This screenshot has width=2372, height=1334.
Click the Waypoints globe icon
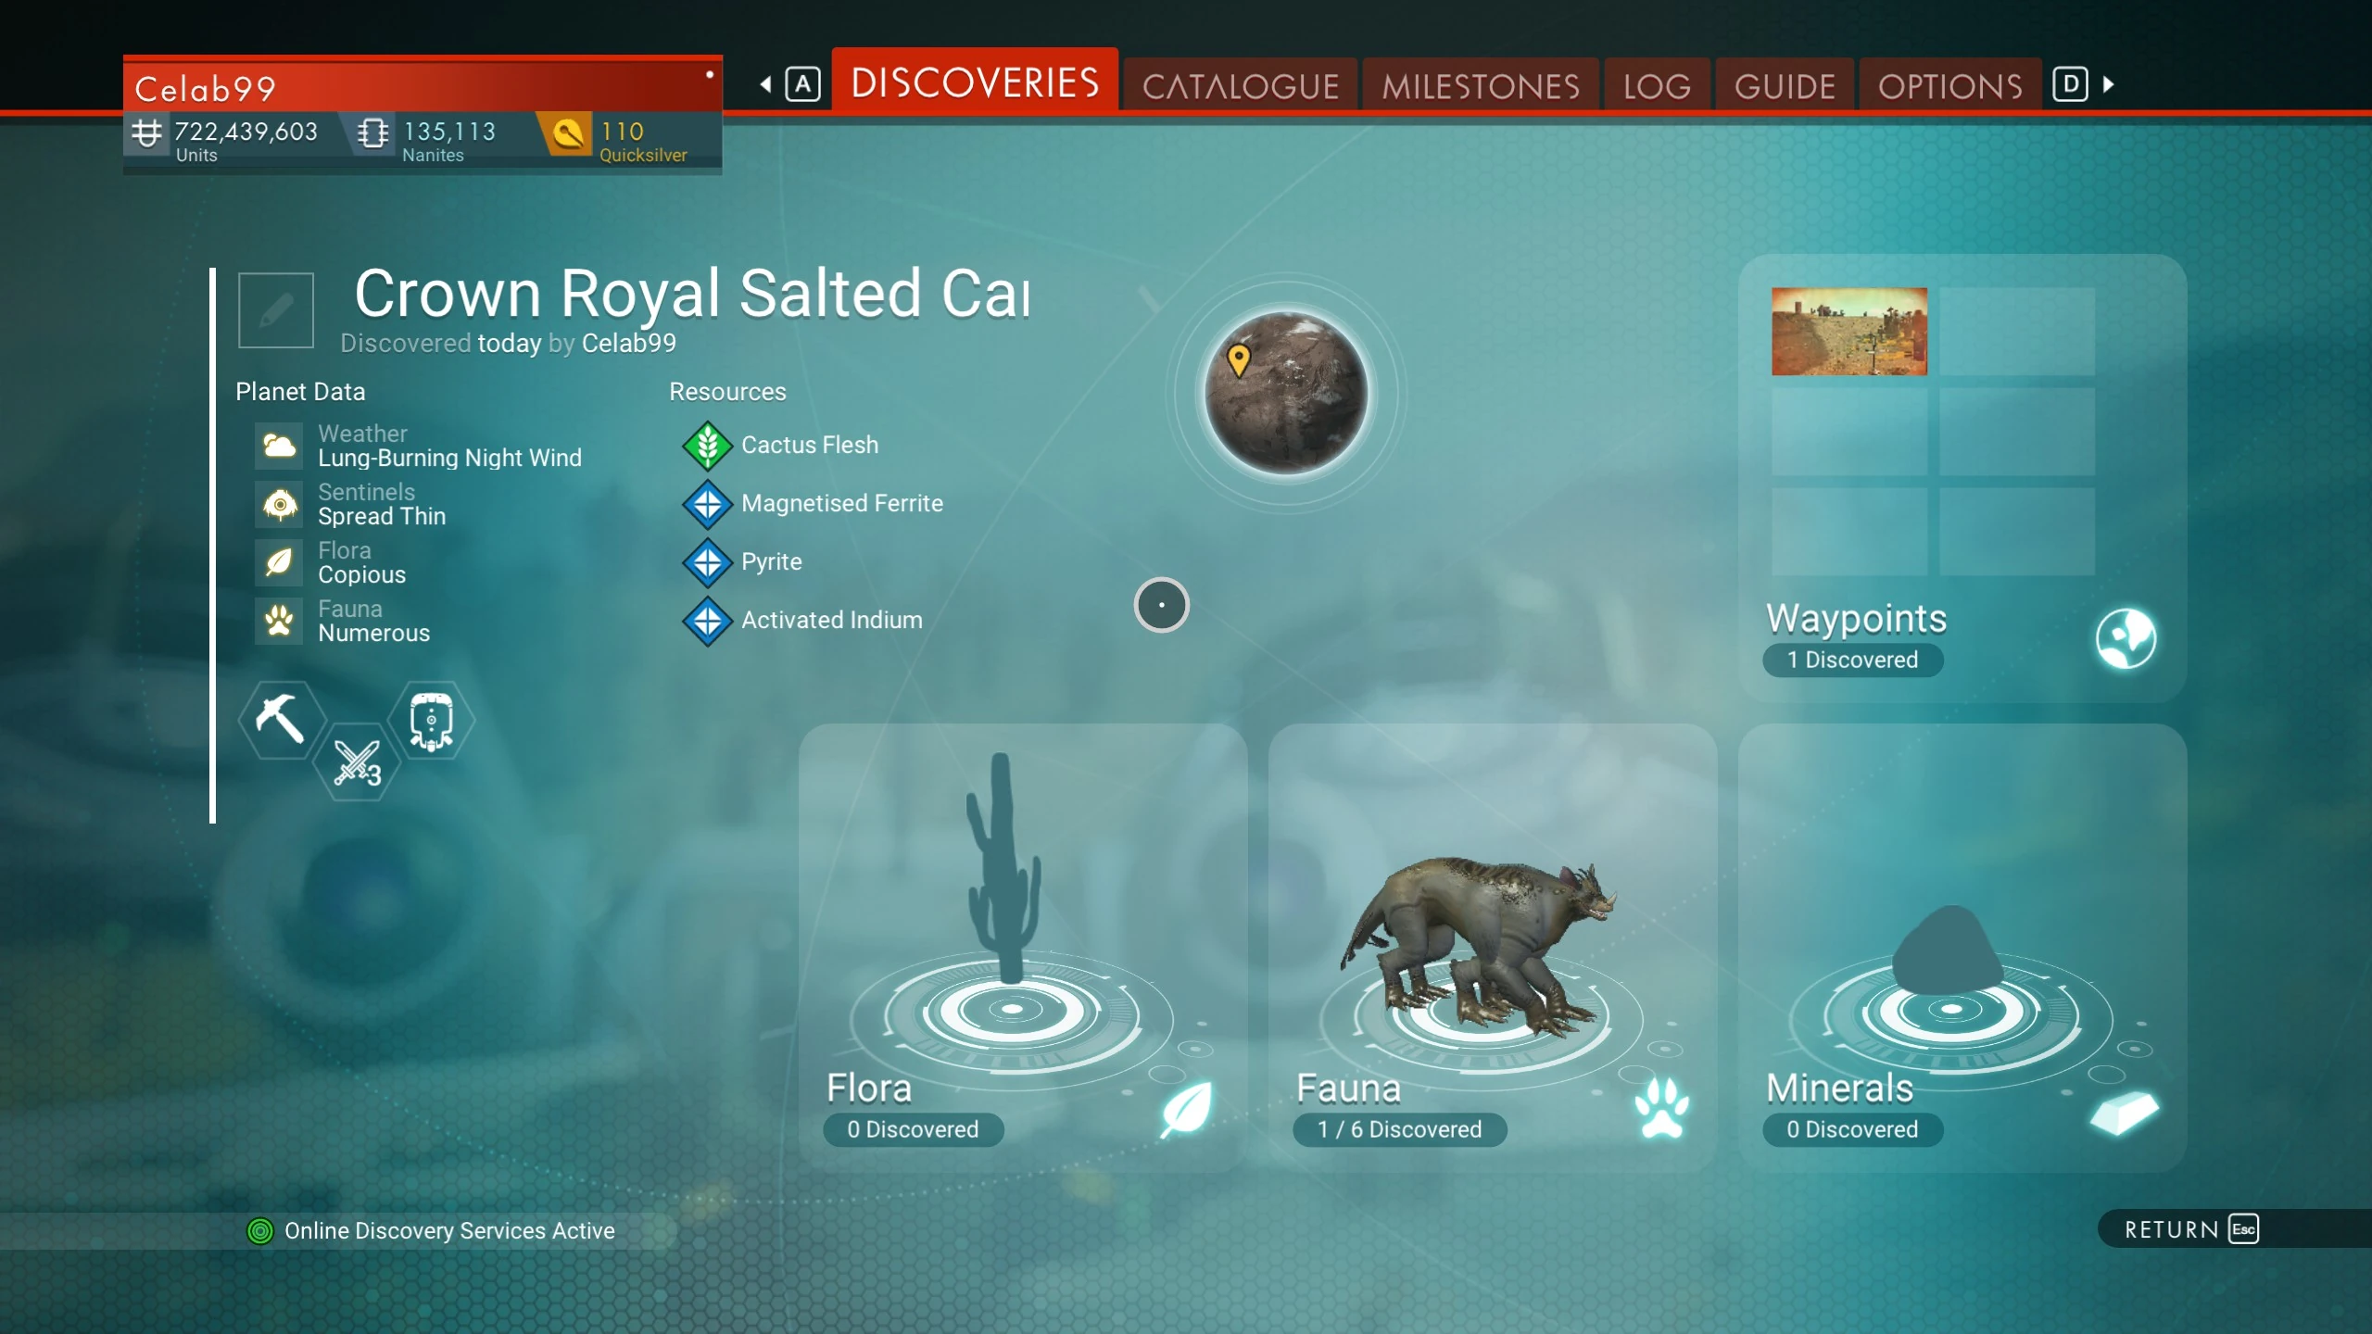pyautogui.click(x=2126, y=638)
